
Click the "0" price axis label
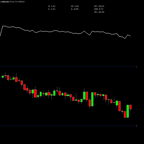(137, 126)
